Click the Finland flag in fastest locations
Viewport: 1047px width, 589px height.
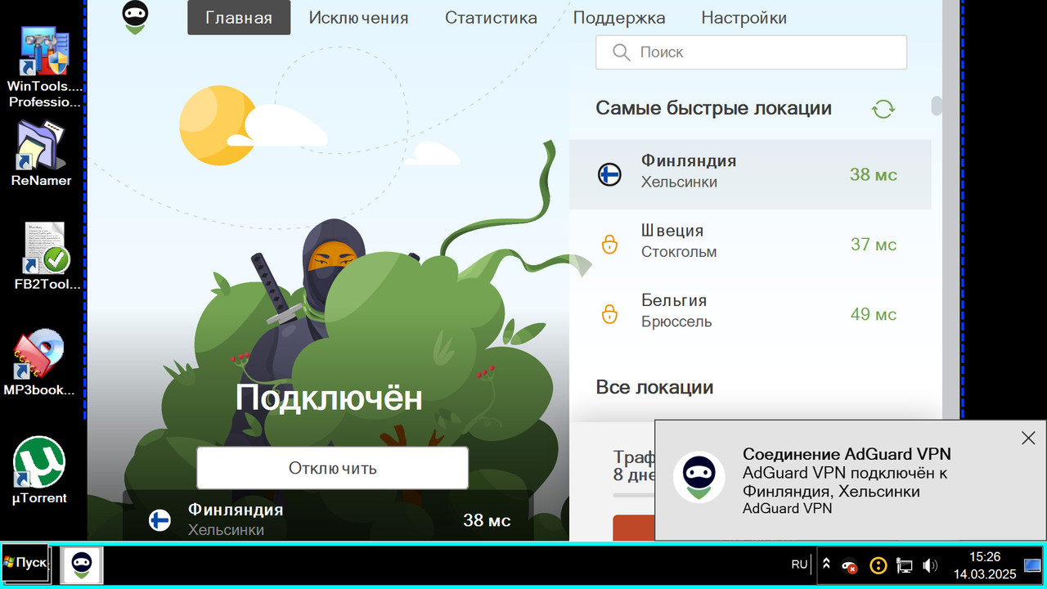pos(609,174)
